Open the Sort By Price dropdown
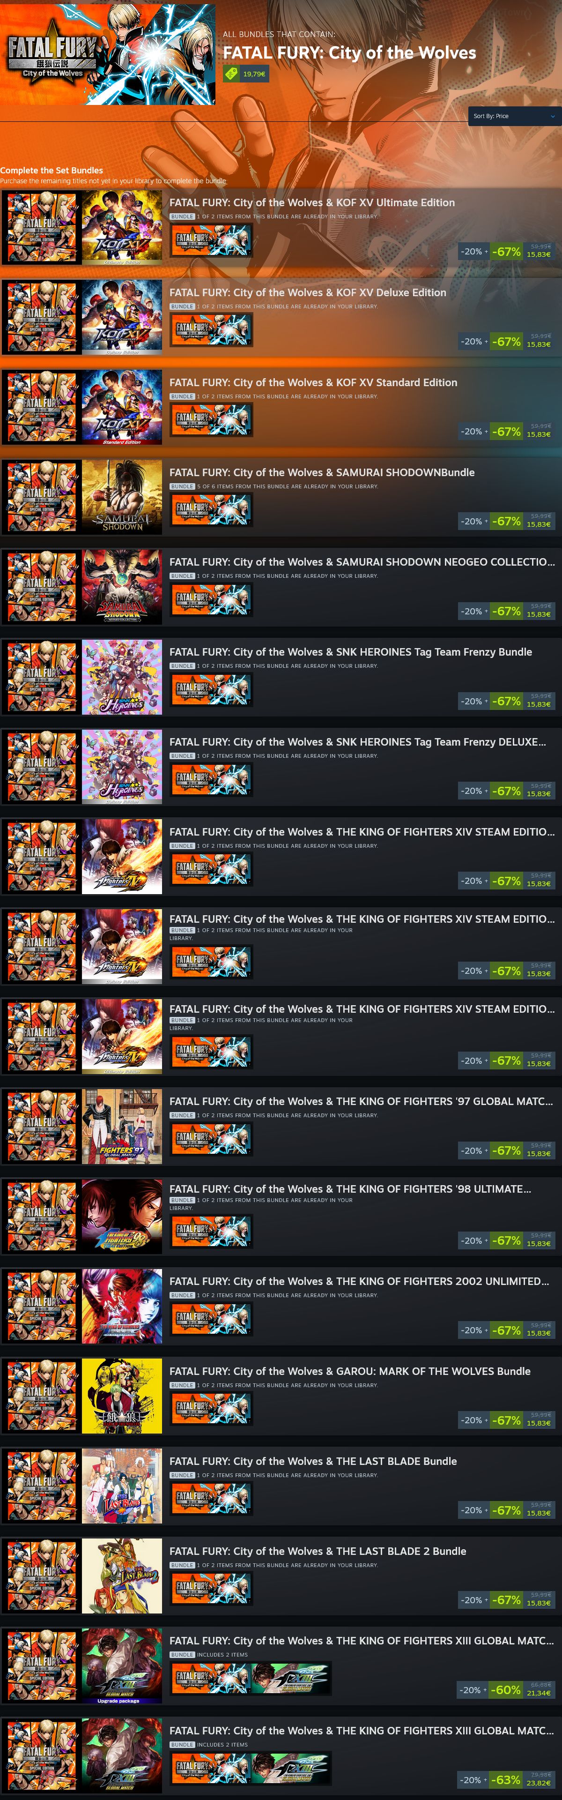 click(515, 116)
